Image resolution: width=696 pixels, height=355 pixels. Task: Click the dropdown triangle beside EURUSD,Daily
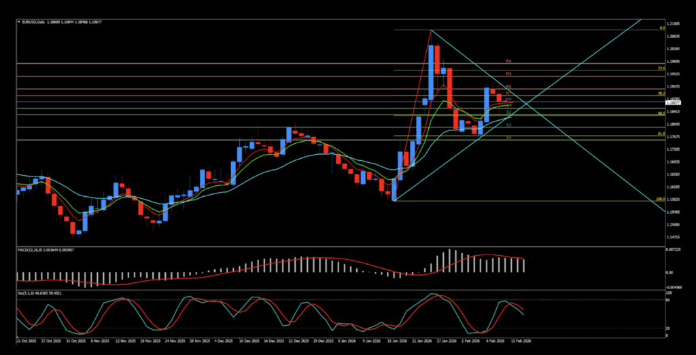(18, 22)
